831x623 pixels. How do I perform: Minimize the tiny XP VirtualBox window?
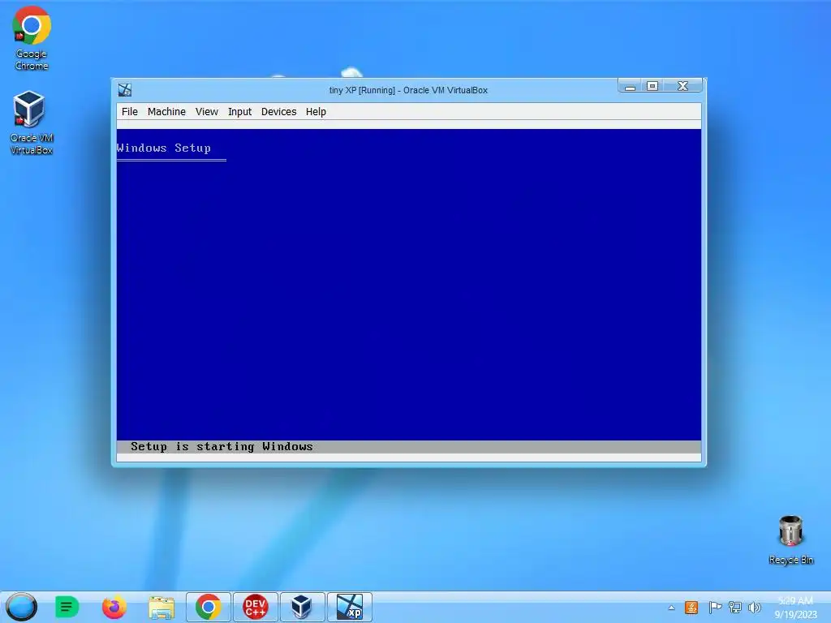[630, 86]
